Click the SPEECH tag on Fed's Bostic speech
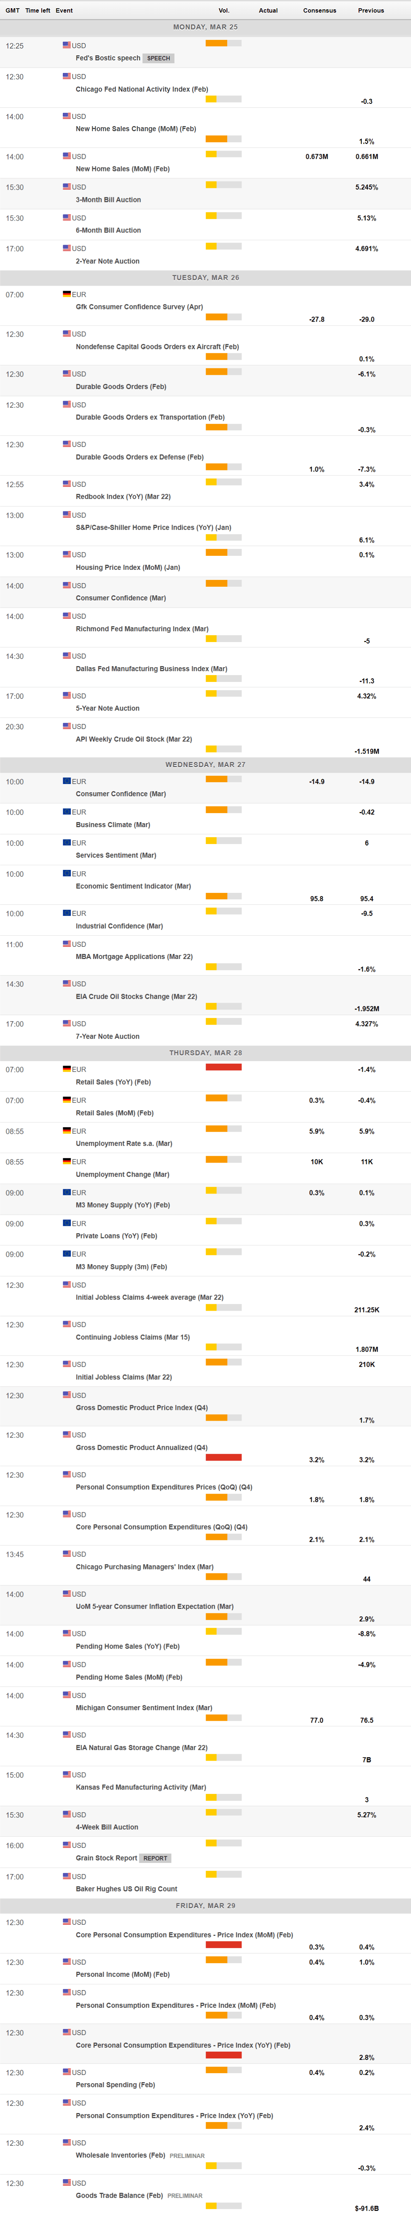The image size is (411, 2214). click(x=159, y=59)
